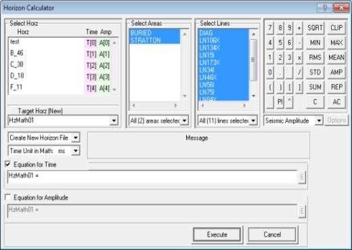352x250 pixels.
Task: Select A[1] amplitude for B_46 horizon
Action: point(104,54)
